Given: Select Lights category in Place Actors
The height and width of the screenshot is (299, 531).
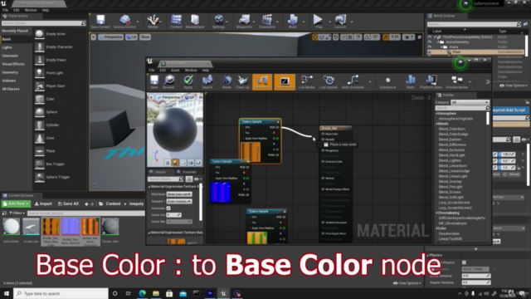Looking at the screenshot, I should [x=7, y=47].
